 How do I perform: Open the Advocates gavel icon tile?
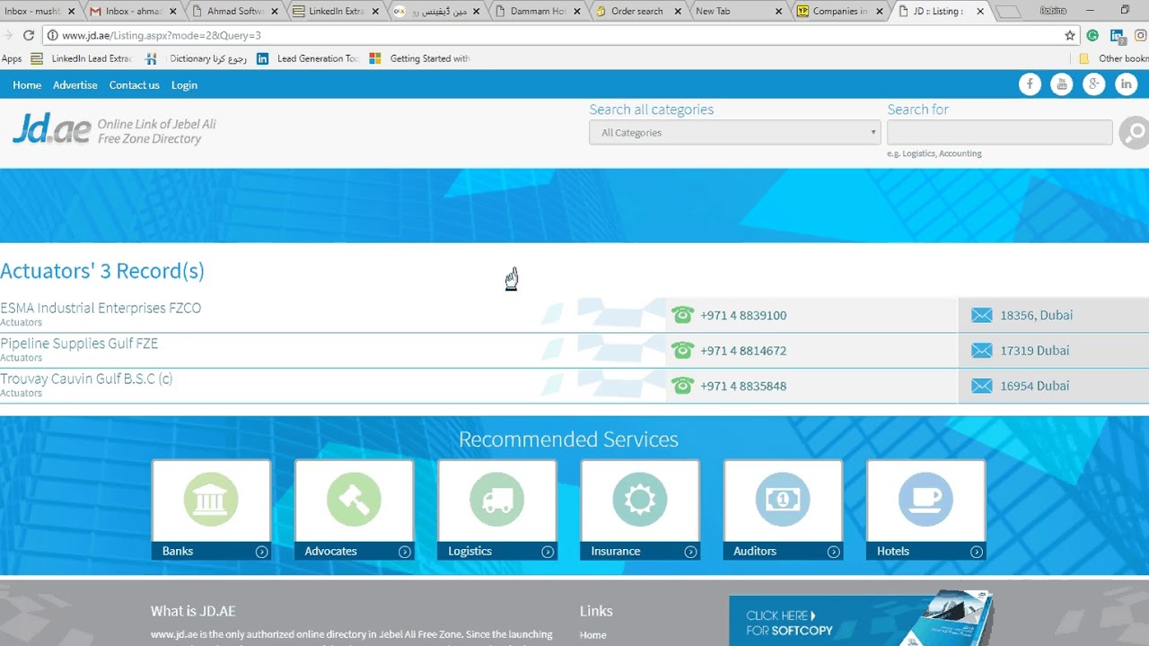[354, 500]
